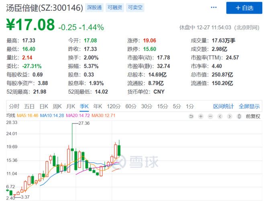Select the 季K chart tab

coord(84,106)
